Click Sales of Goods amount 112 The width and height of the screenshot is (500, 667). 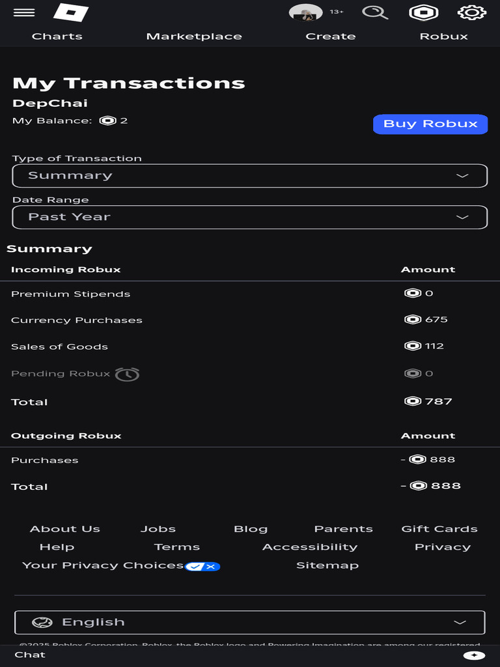pyautogui.click(x=434, y=346)
